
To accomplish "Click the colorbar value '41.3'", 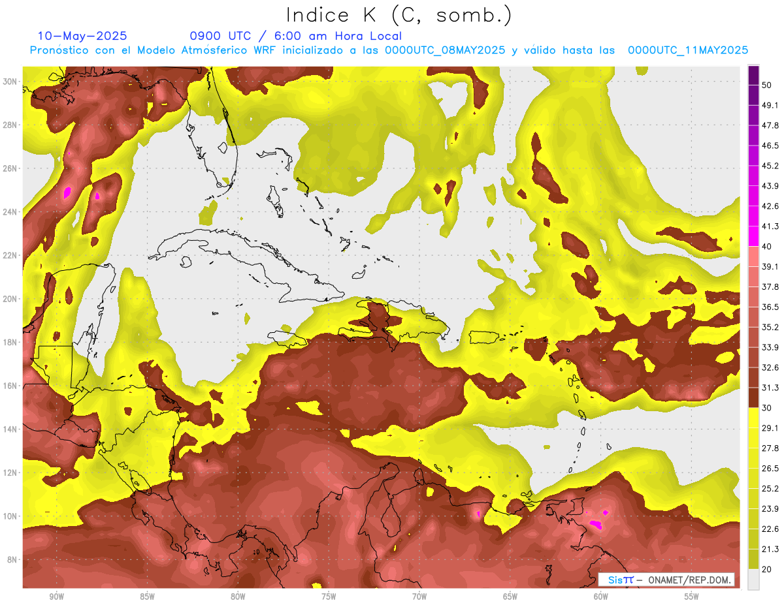I will point(770,226).
